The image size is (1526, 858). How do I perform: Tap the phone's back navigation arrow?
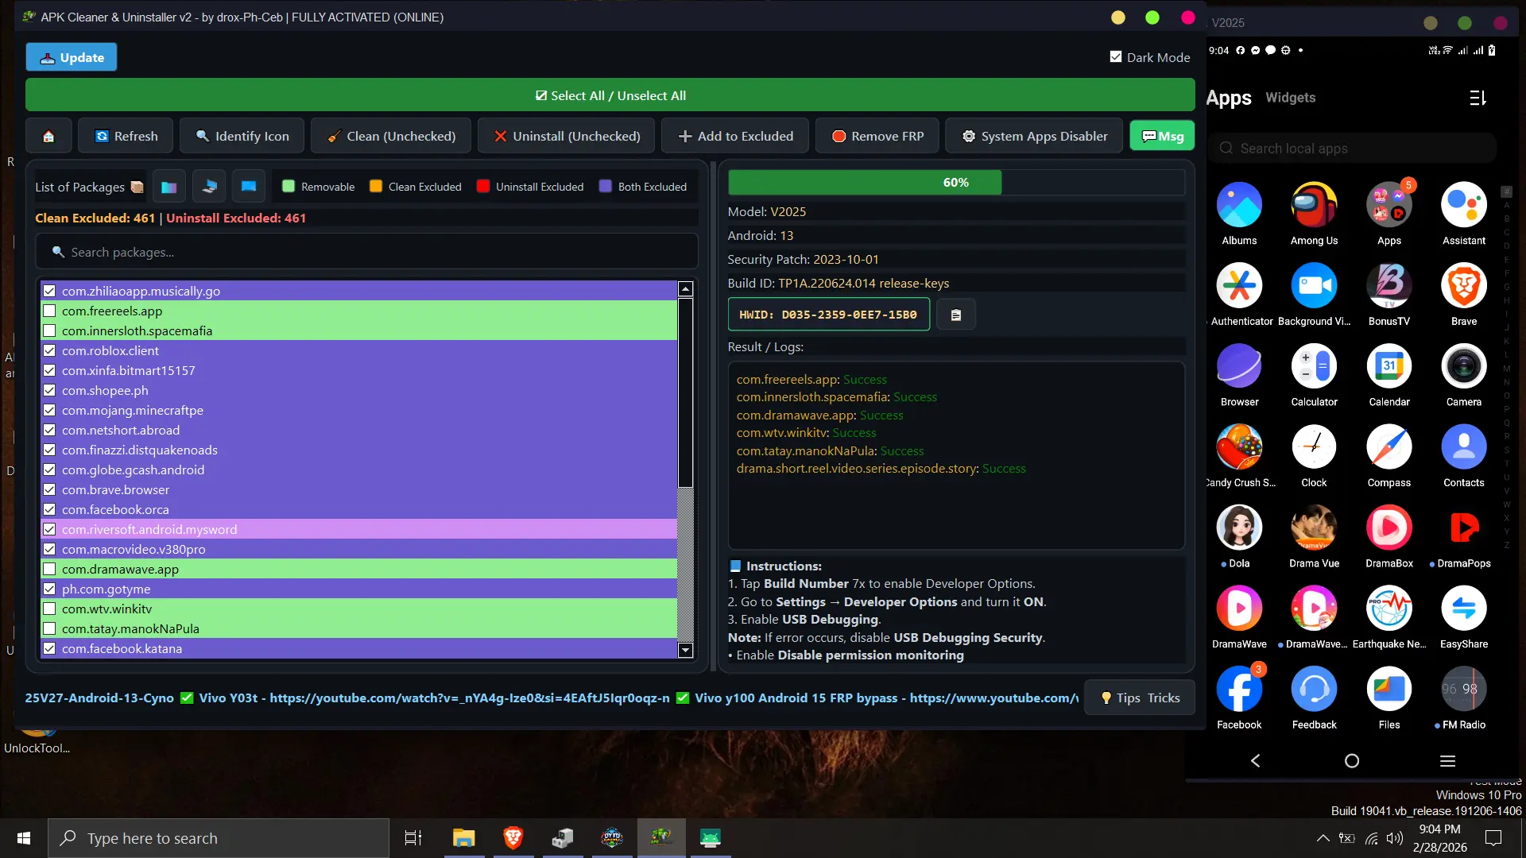click(1256, 760)
